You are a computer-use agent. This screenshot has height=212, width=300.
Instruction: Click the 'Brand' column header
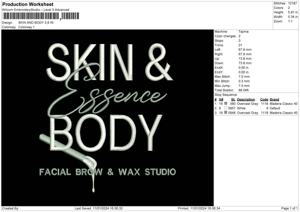pos(274,99)
